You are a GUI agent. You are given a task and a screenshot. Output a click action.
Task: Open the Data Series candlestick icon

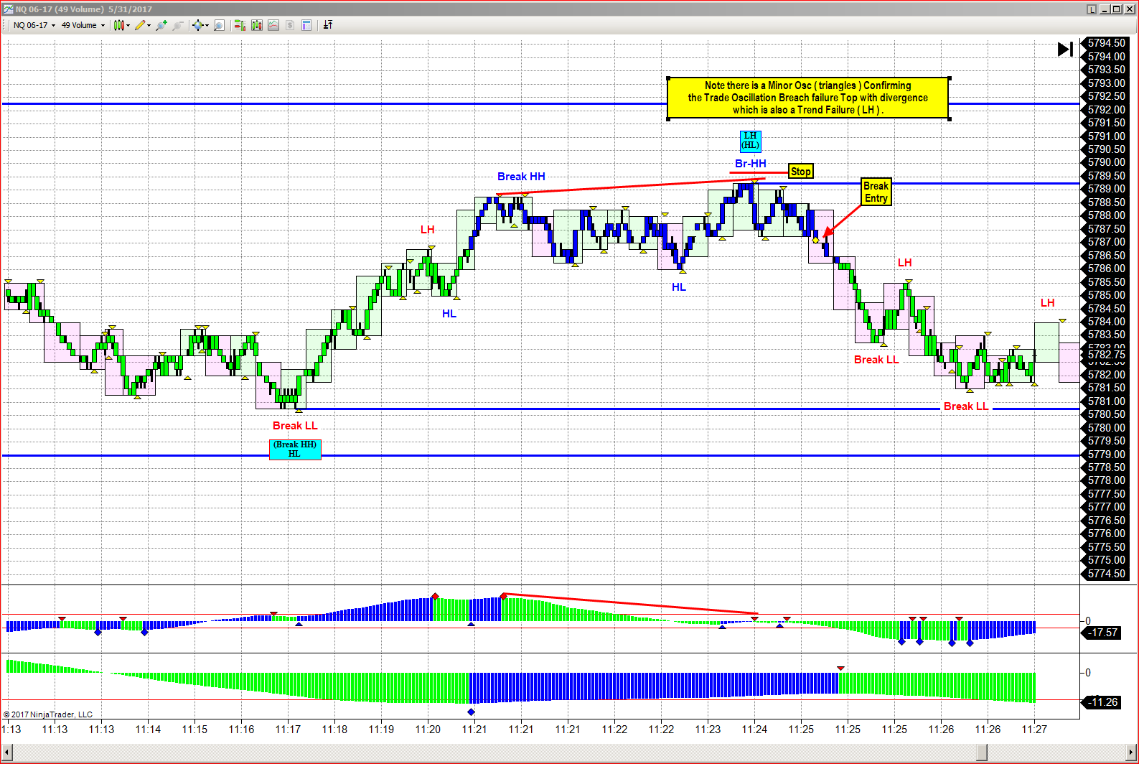pyautogui.click(x=257, y=25)
